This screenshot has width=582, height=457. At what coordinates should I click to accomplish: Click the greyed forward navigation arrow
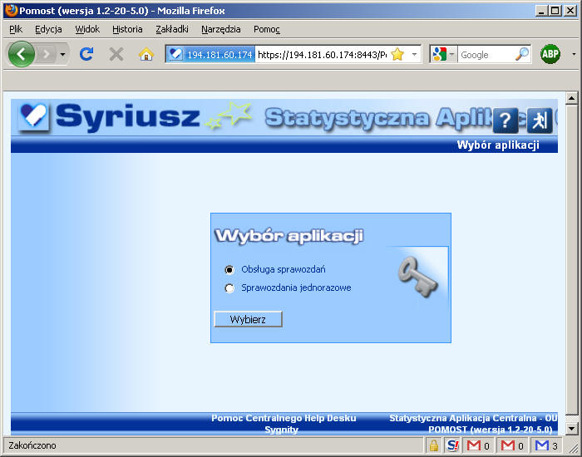pyautogui.click(x=47, y=55)
